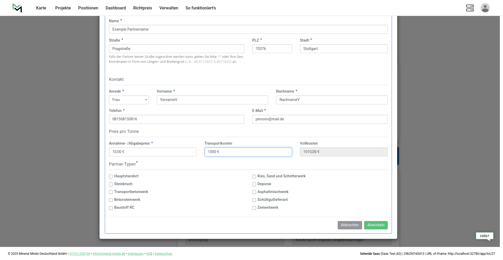Go to the Dashboard menu
503x260 pixels.
[116, 8]
